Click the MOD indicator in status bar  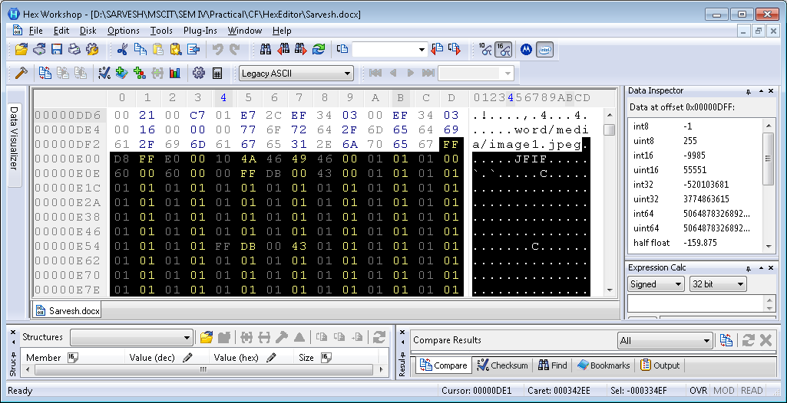(723, 391)
